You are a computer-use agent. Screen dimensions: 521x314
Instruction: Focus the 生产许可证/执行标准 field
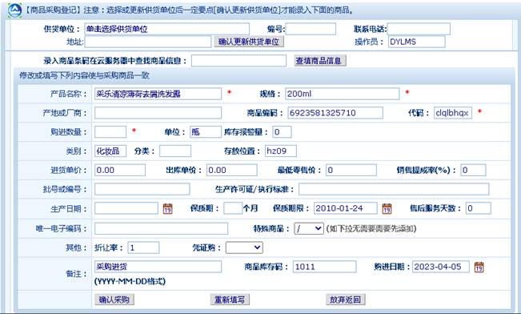tap(394, 189)
